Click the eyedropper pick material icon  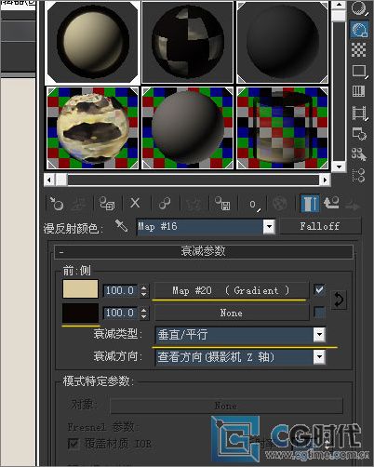(121, 226)
